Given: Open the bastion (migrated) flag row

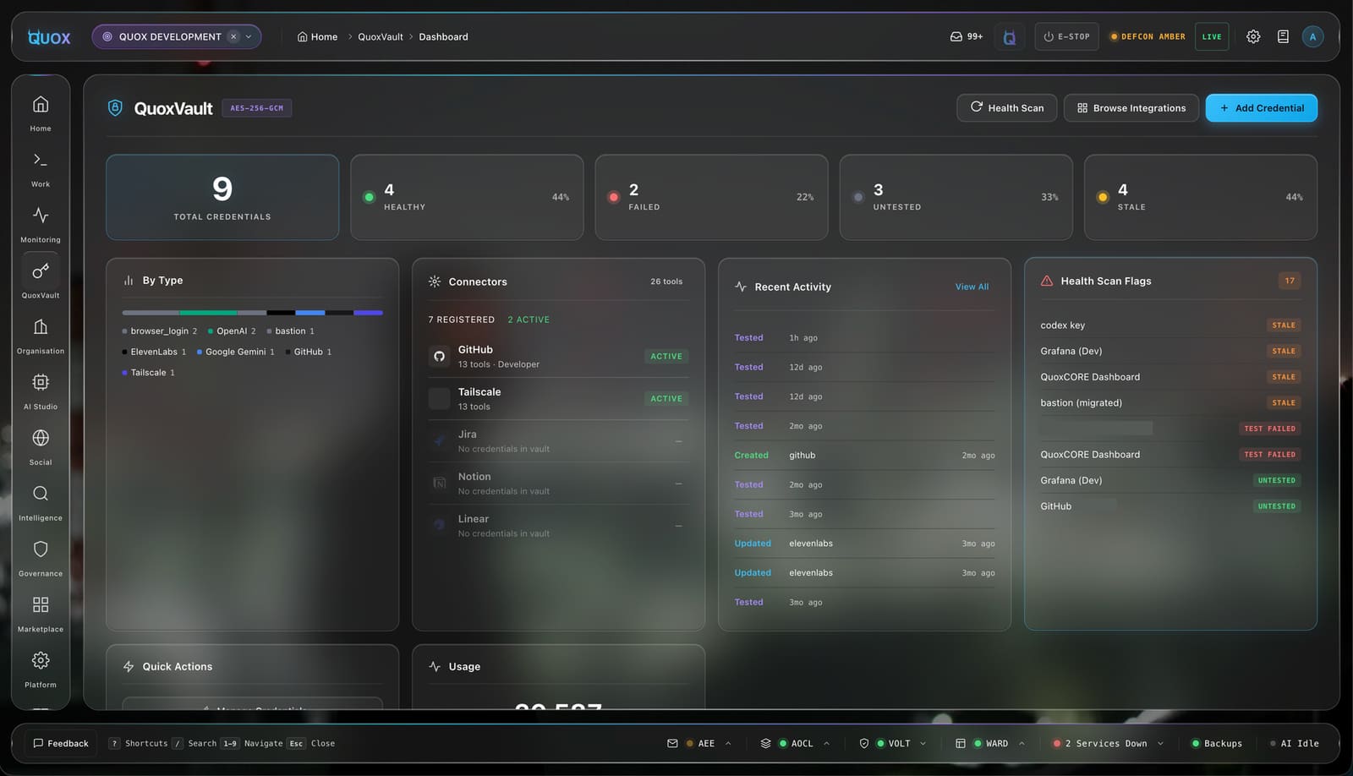Looking at the screenshot, I should (x=1170, y=402).
